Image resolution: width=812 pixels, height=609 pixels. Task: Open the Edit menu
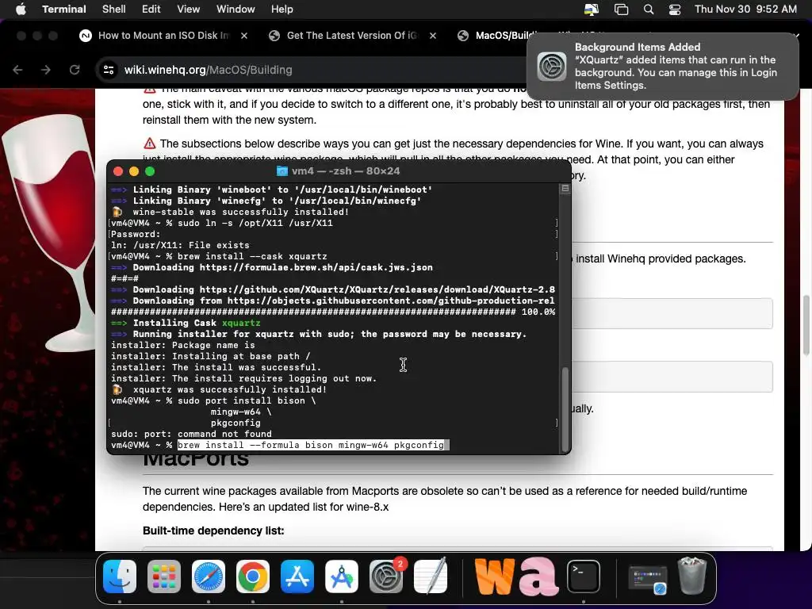click(151, 9)
